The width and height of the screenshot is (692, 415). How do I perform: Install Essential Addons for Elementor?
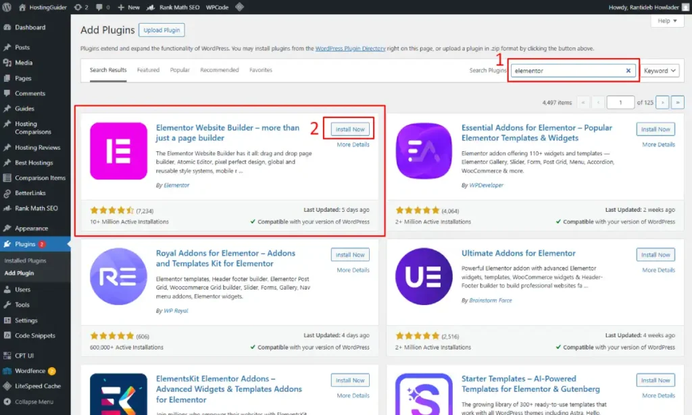[x=656, y=129]
